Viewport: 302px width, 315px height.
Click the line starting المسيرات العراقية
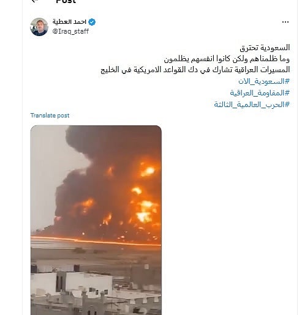(195, 70)
